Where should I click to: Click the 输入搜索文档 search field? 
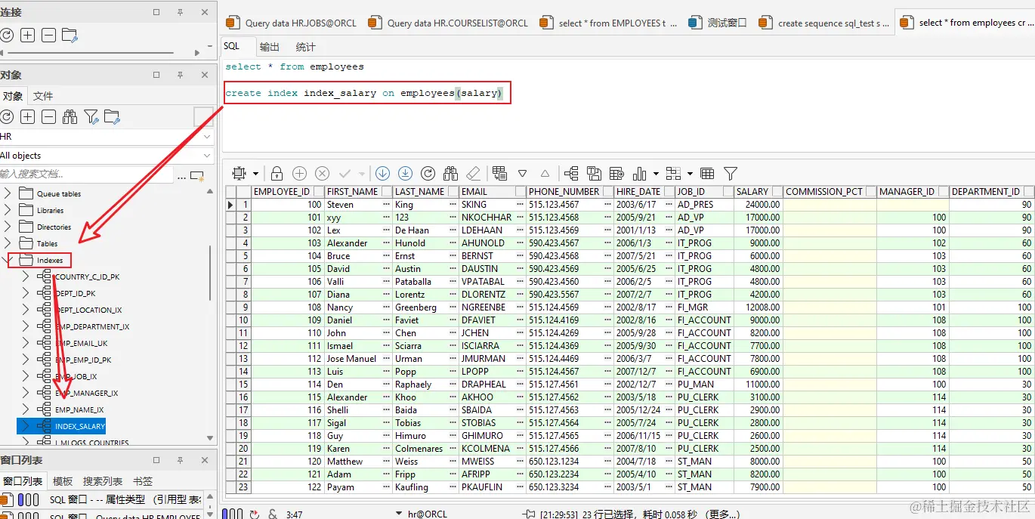tap(86, 175)
